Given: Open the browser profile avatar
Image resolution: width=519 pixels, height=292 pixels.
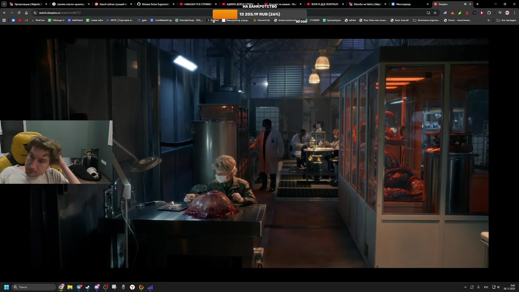Looking at the screenshot, I should click(x=507, y=13).
